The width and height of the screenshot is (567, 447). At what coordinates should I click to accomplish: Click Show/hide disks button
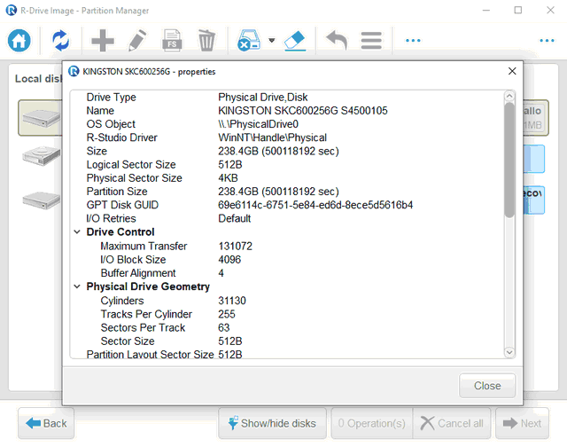click(x=272, y=423)
